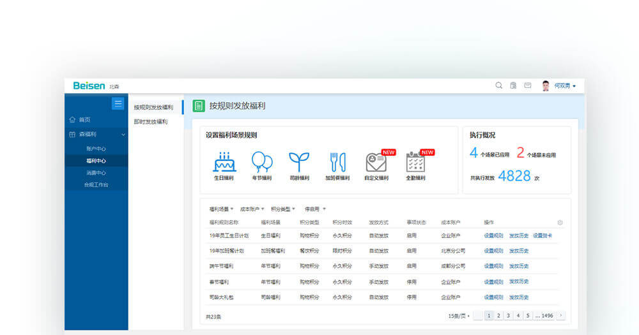Click the 春节福利 rule name
The image size is (639, 335).
pyautogui.click(x=219, y=282)
